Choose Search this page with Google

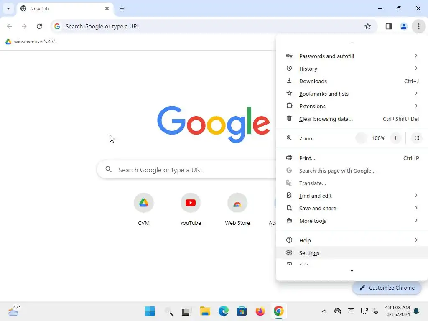click(x=352, y=171)
